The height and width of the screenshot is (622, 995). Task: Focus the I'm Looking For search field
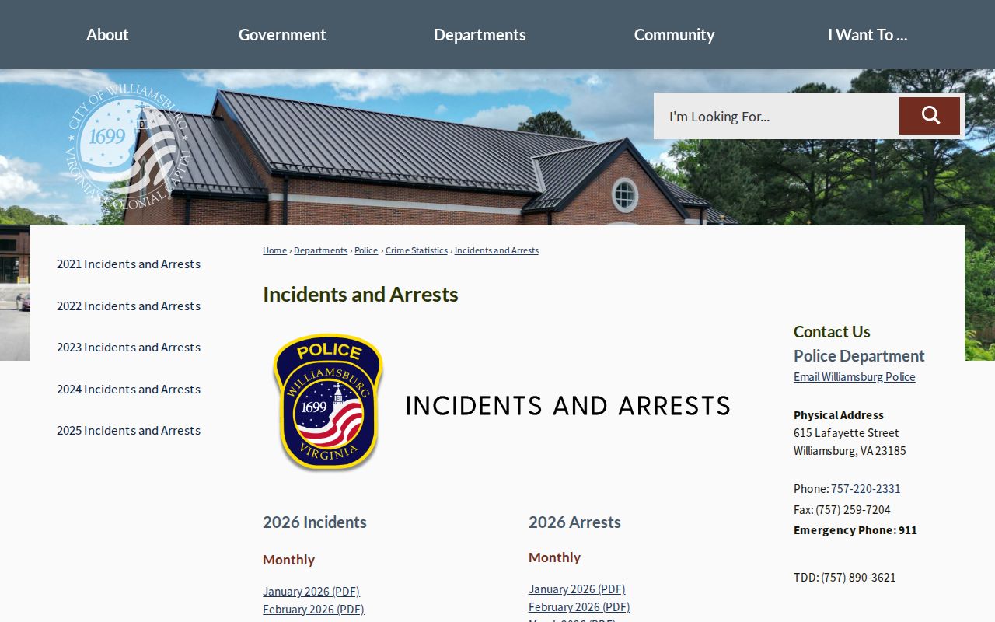coord(777,116)
